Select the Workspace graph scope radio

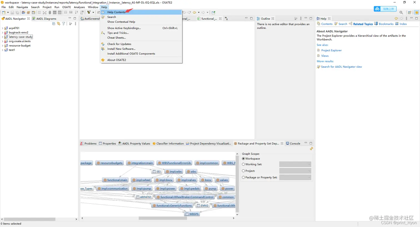tap(243, 159)
